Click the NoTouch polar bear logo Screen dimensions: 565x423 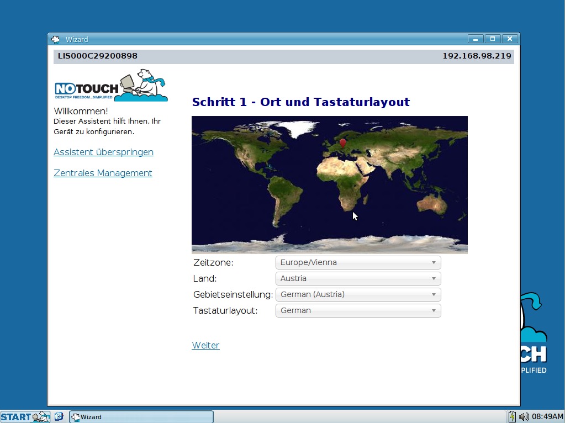(110, 85)
